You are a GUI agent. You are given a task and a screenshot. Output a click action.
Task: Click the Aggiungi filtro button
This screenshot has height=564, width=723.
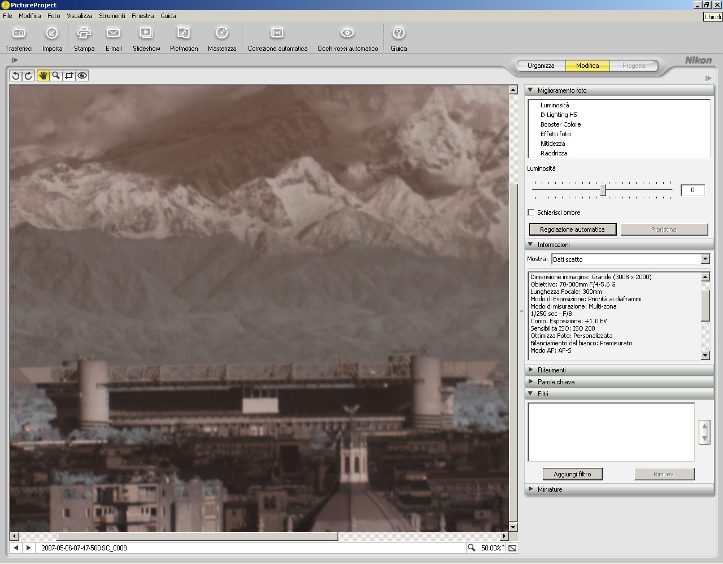[572, 474]
